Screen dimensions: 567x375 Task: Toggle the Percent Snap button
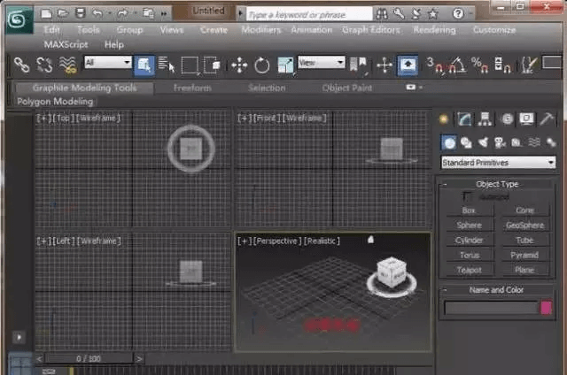click(480, 65)
